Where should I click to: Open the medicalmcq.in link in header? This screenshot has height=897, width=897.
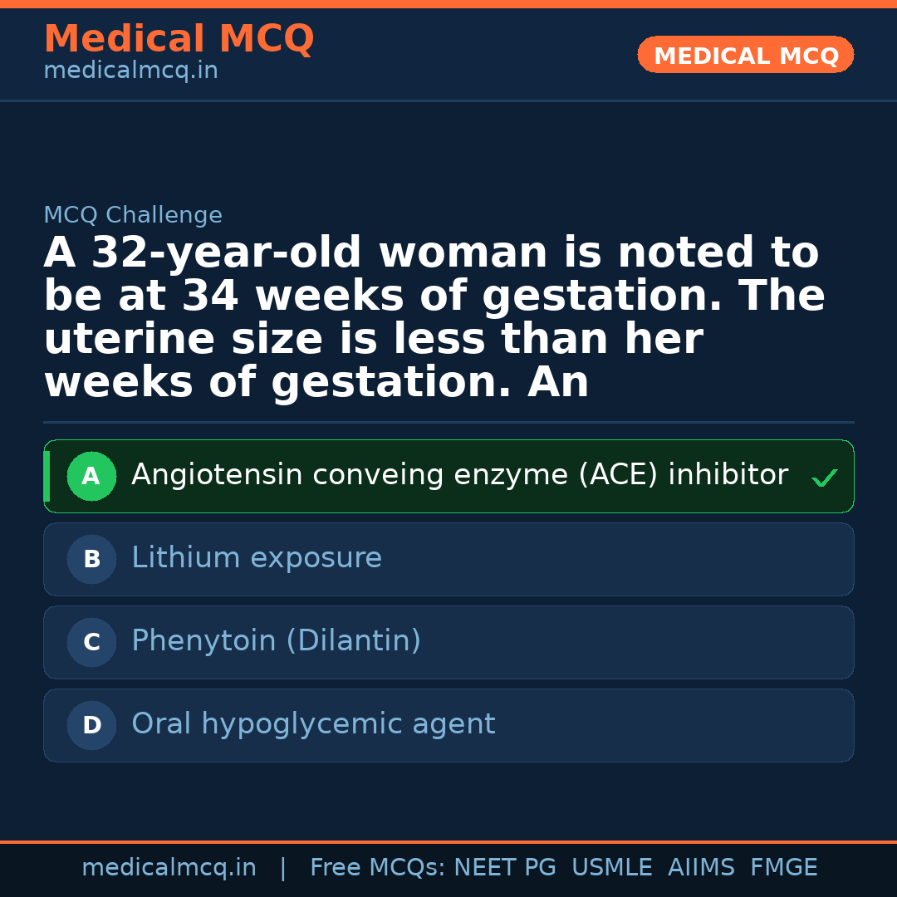point(130,71)
